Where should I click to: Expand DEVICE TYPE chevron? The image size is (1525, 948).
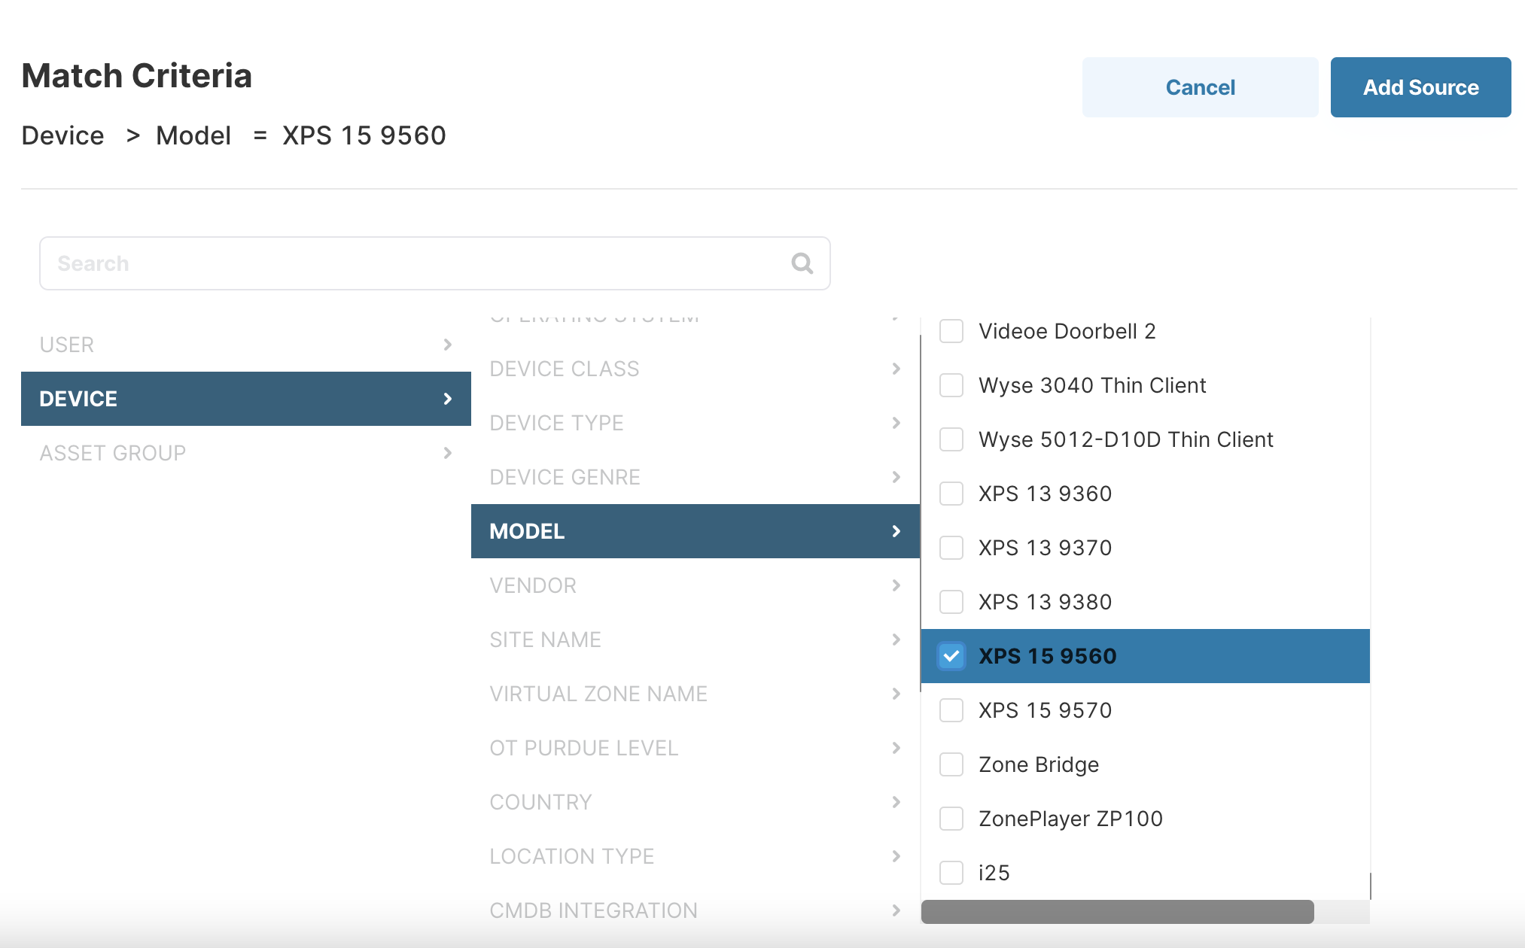(x=896, y=423)
